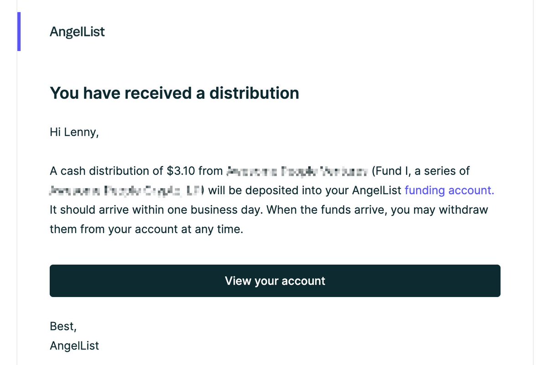
Task: Click the AngelList logo in the header
Action: (x=77, y=32)
